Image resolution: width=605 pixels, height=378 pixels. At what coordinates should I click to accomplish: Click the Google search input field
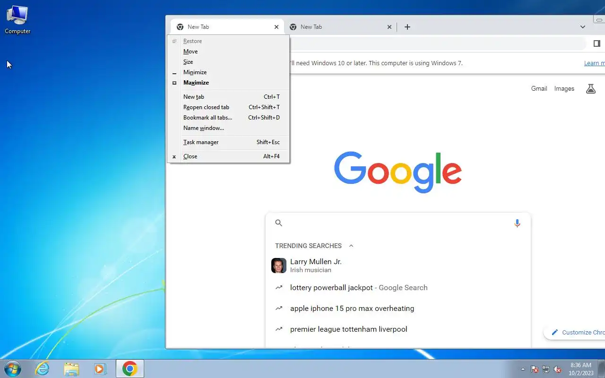click(x=398, y=223)
